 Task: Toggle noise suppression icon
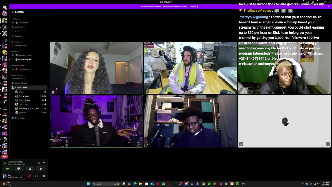tap(39, 163)
